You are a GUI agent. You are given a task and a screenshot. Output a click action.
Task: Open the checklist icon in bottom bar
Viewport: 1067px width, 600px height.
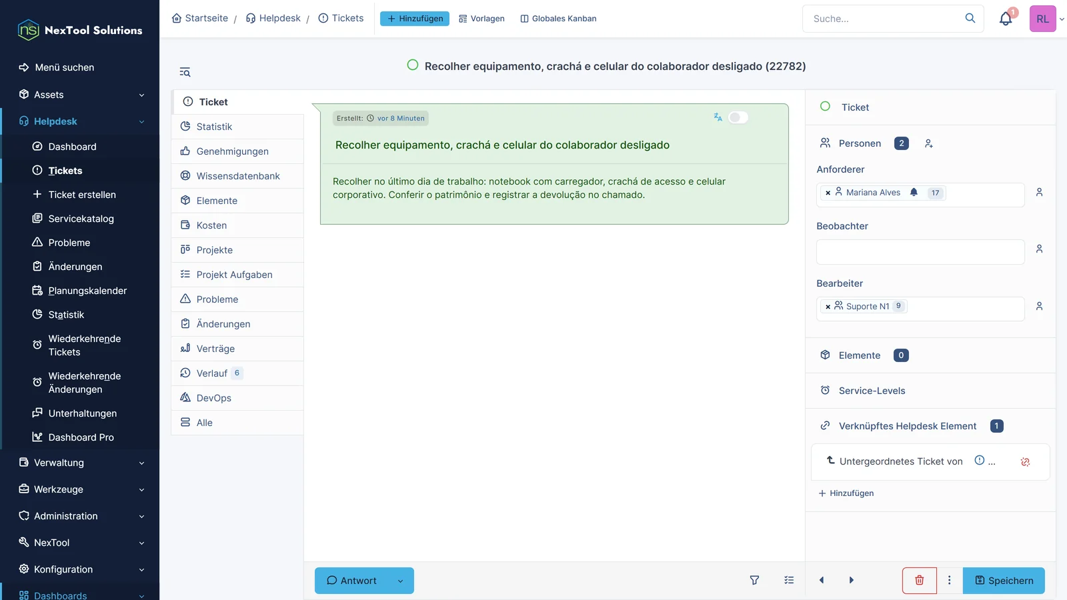tap(789, 580)
